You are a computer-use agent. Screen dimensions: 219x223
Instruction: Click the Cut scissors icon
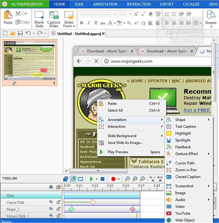point(18,13)
